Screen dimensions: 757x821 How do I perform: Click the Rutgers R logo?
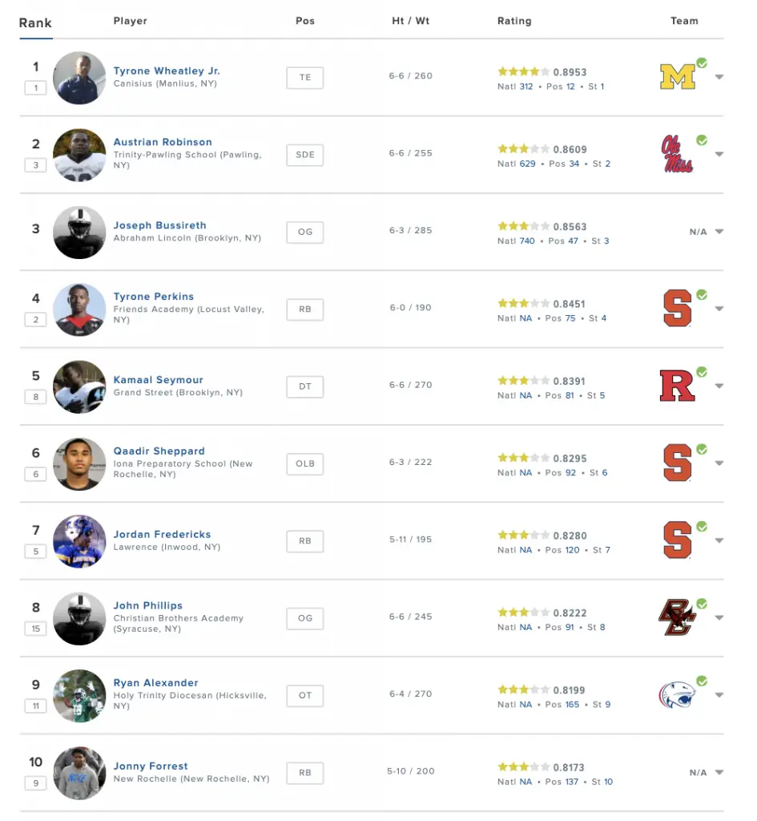pos(677,386)
